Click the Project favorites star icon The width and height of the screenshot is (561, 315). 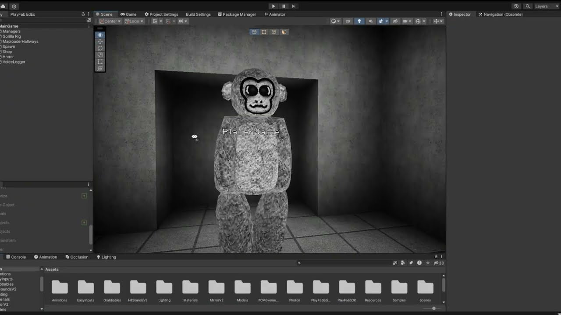[428, 263]
